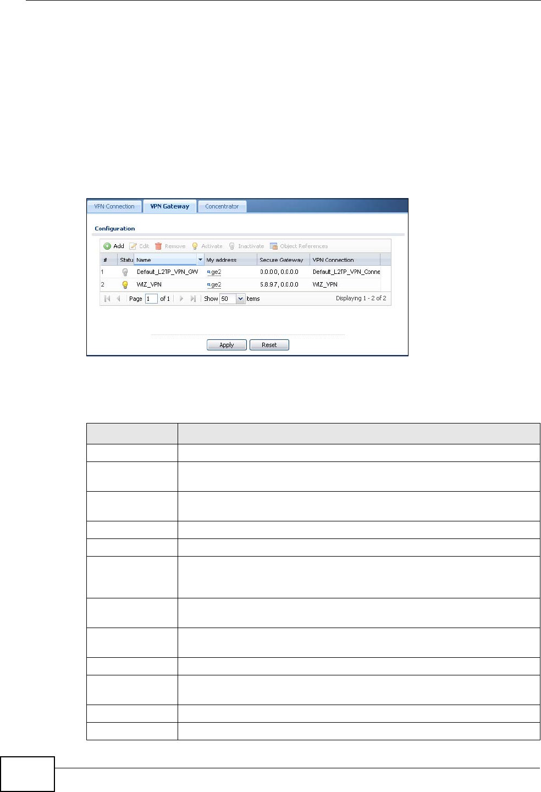Screen dimensions: 541x792
Task: Click the Edit toolbar button
Action: pyautogui.click(x=139, y=246)
